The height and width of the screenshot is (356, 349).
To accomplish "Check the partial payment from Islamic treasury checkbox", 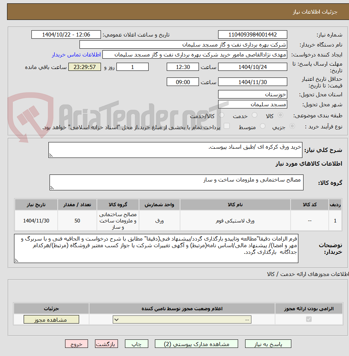I will [x=226, y=125].
